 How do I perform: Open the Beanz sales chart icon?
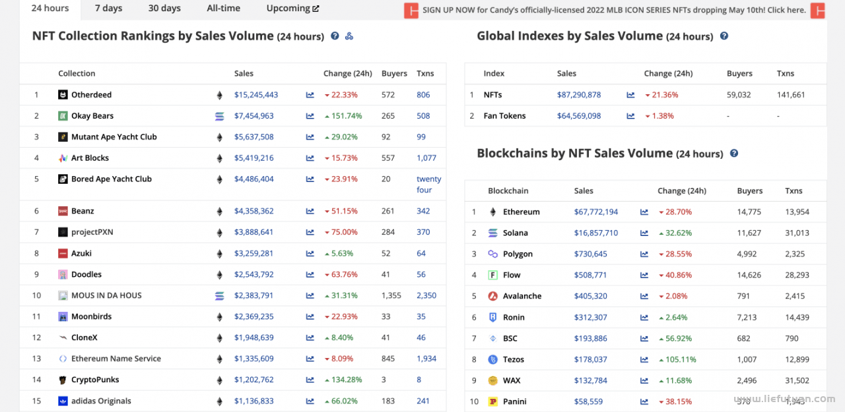[x=310, y=212]
